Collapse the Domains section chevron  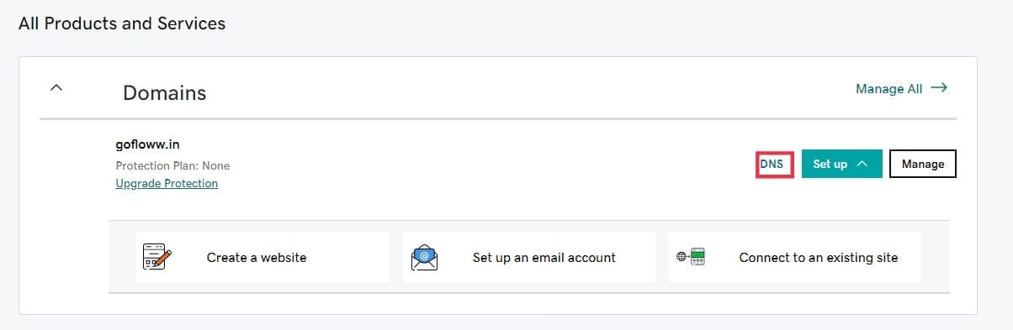pyautogui.click(x=56, y=86)
